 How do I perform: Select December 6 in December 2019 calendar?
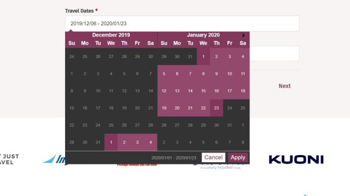click(x=137, y=74)
